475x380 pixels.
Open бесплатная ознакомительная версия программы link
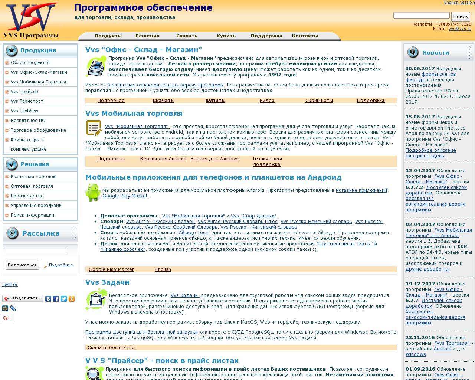[166, 85]
